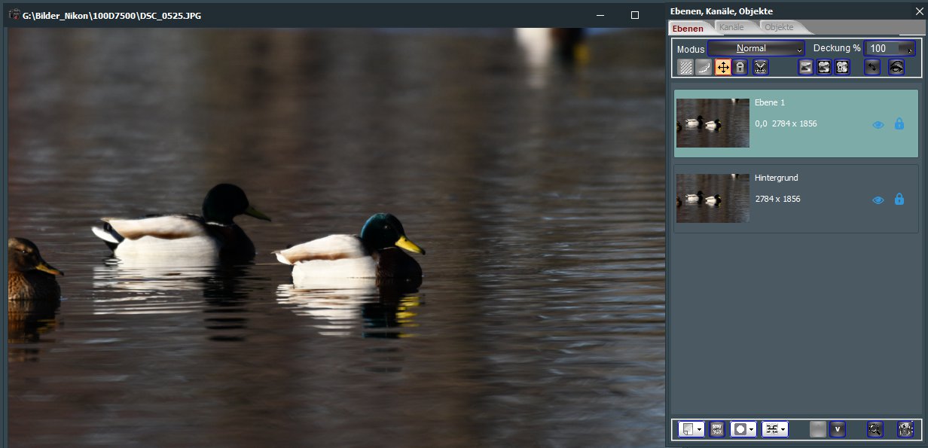Toggle the lock on Hintergrund layer
Screen dimensions: 928x448
[899, 200]
